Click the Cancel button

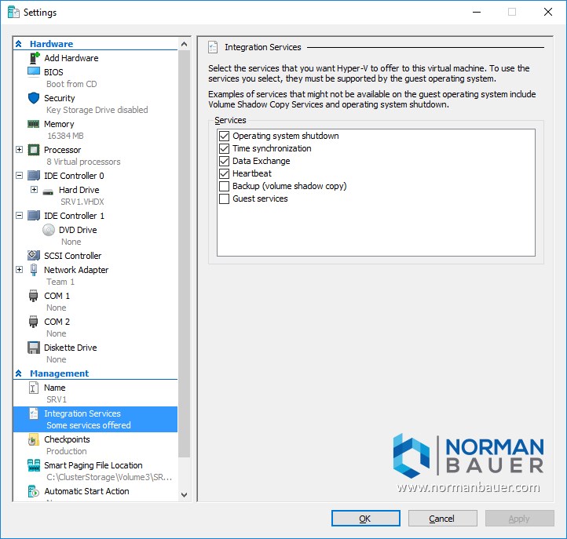tap(443, 519)
